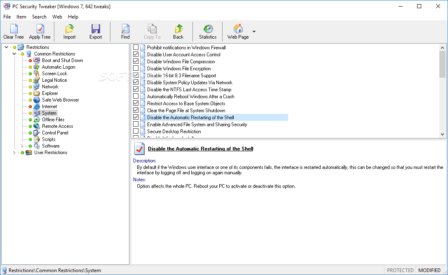Select the Explorer folder icon

tap(37, 93)
